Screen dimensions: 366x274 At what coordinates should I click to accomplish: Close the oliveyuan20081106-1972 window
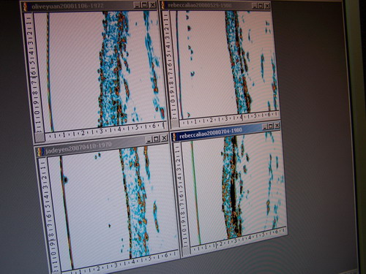pyautogui.click(x=152, y=5)
